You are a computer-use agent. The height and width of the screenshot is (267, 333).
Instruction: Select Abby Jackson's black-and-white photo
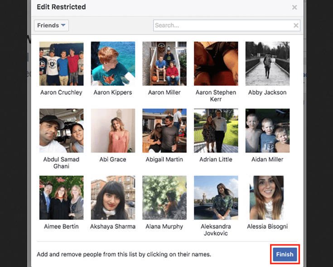[x=267, y=64]
